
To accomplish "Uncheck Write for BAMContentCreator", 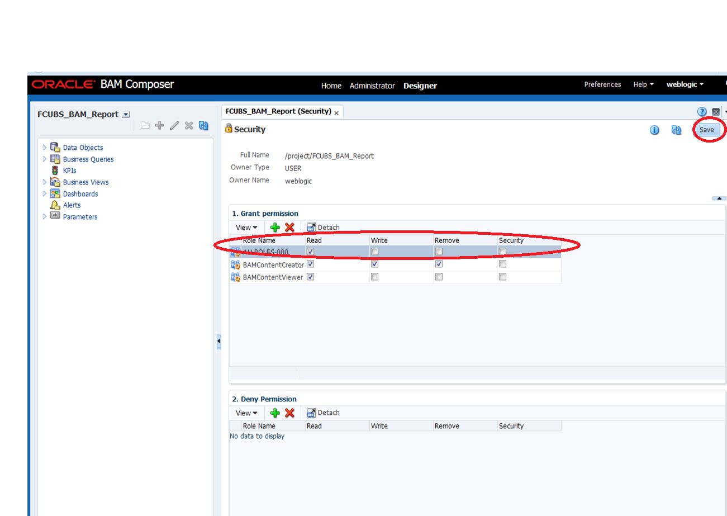I will tap(375, 264).
